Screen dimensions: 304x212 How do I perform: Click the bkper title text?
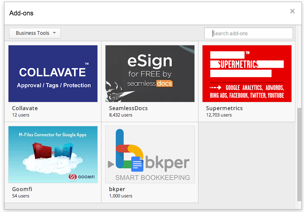[117, 189]
